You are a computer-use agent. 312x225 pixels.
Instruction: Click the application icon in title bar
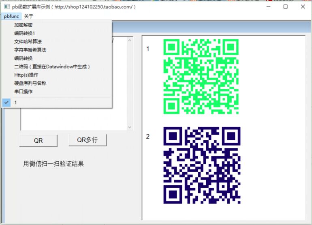coord(7,7)
